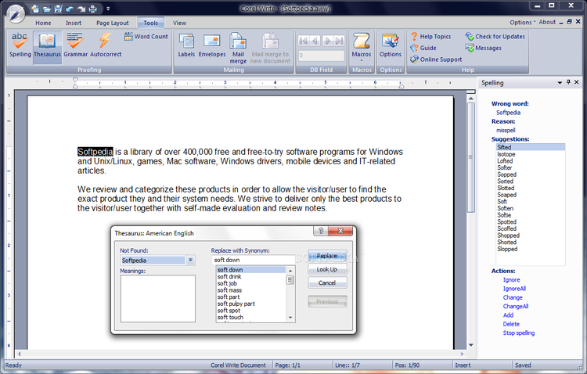Click the ChangeAll spelling action
Viewport: 587px width, 374px height.
click(x=516, y=306)
